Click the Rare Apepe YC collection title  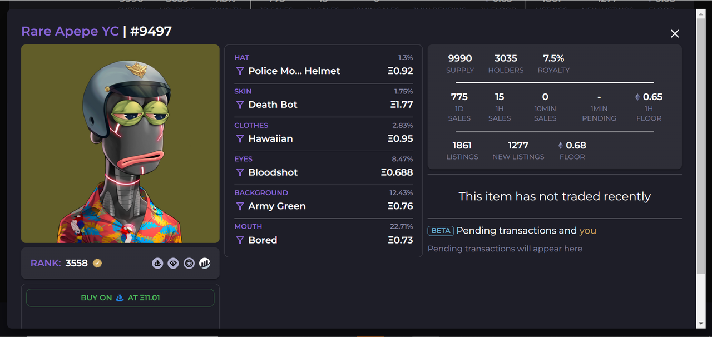click(70, 31)
